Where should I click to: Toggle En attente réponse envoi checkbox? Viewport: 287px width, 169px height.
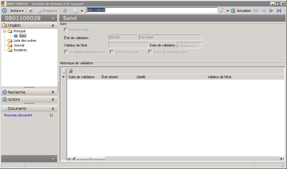[x=66, y=52]
